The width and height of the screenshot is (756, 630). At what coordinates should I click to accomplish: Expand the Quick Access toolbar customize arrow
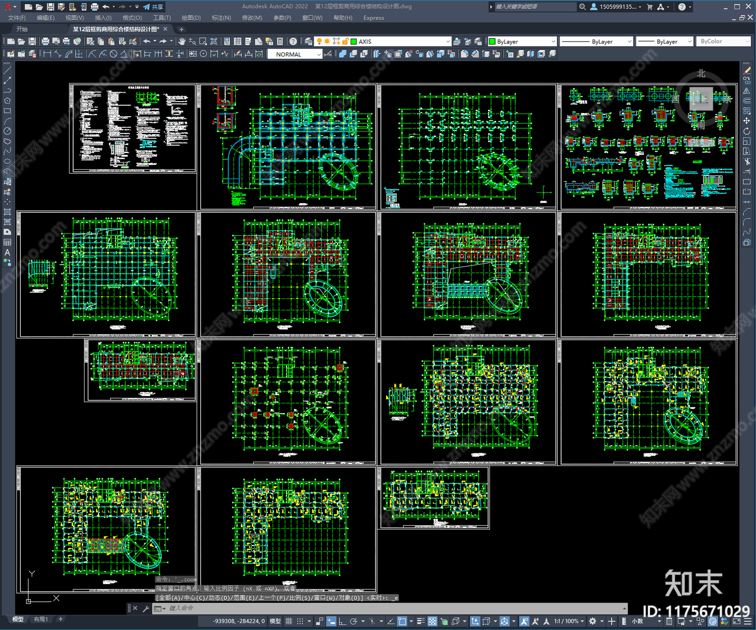pos(137,7)
